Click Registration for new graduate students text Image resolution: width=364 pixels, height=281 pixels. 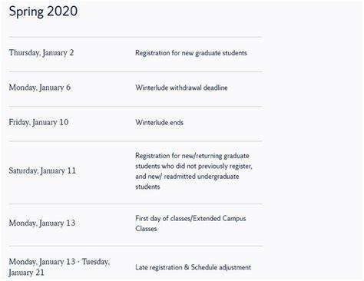[x=191, y=53]
